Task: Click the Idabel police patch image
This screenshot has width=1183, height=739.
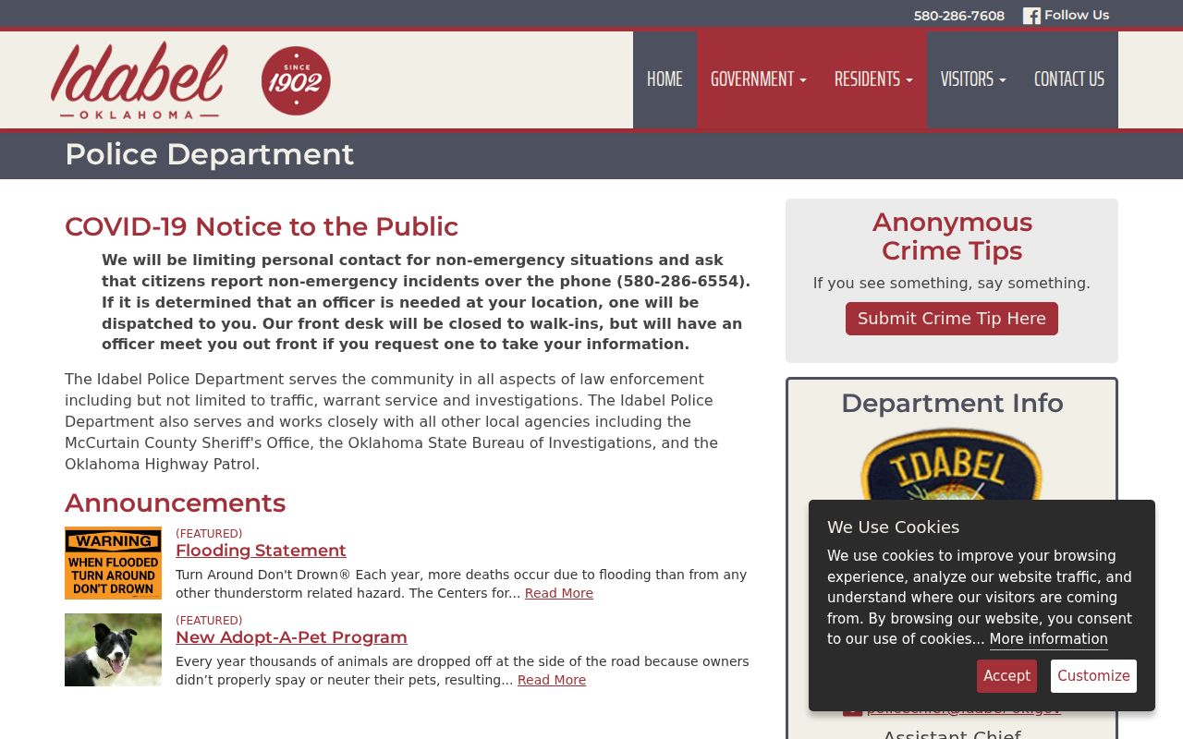Action: click(952, 465)
